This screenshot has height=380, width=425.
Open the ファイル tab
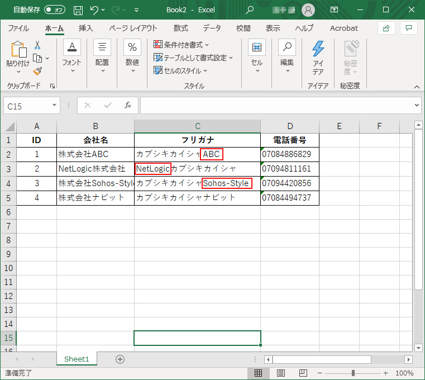tap(18, 28)
